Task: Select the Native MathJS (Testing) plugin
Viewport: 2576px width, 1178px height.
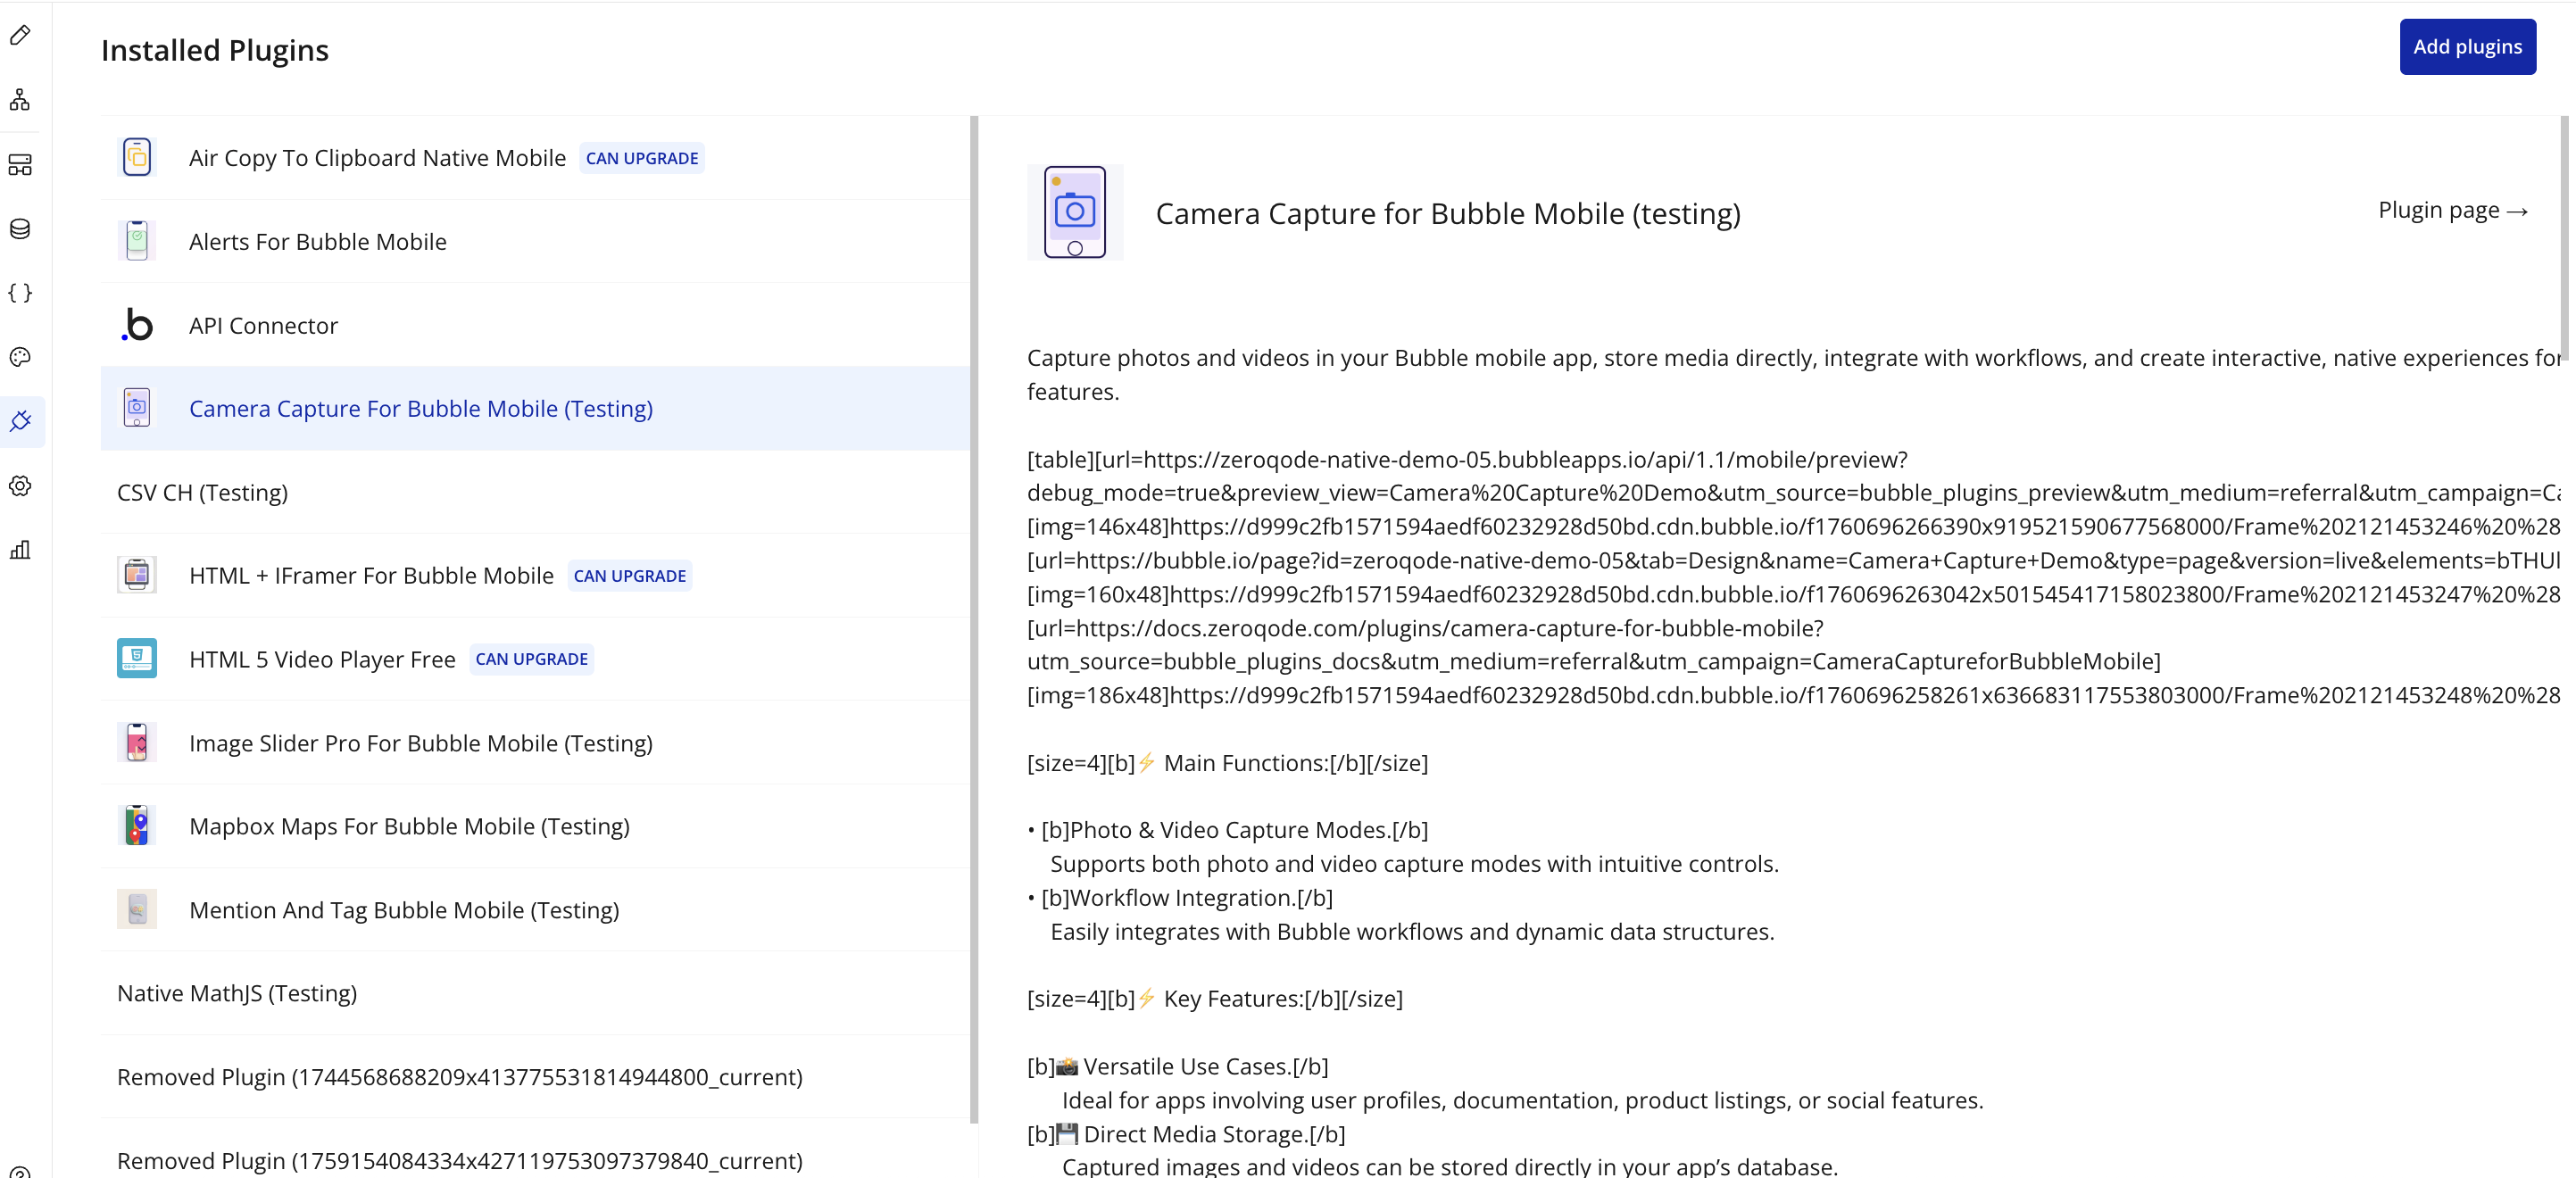Action: click(x=237, y=994)
